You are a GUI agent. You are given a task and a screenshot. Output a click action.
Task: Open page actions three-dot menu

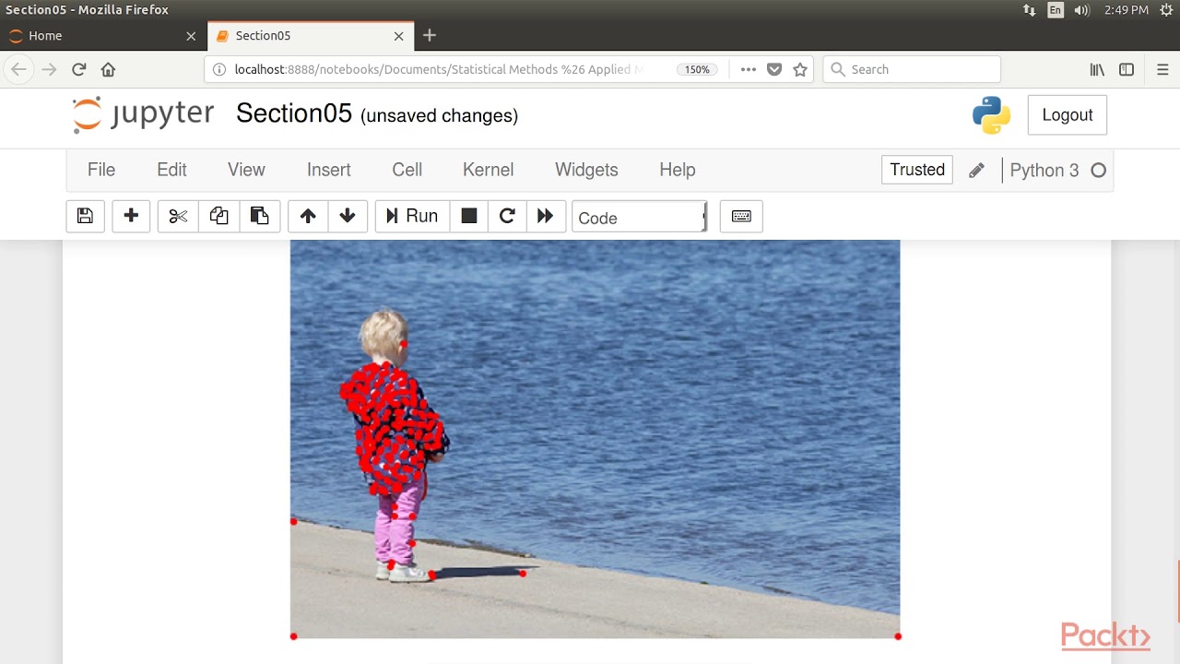[x=748, y=69]
